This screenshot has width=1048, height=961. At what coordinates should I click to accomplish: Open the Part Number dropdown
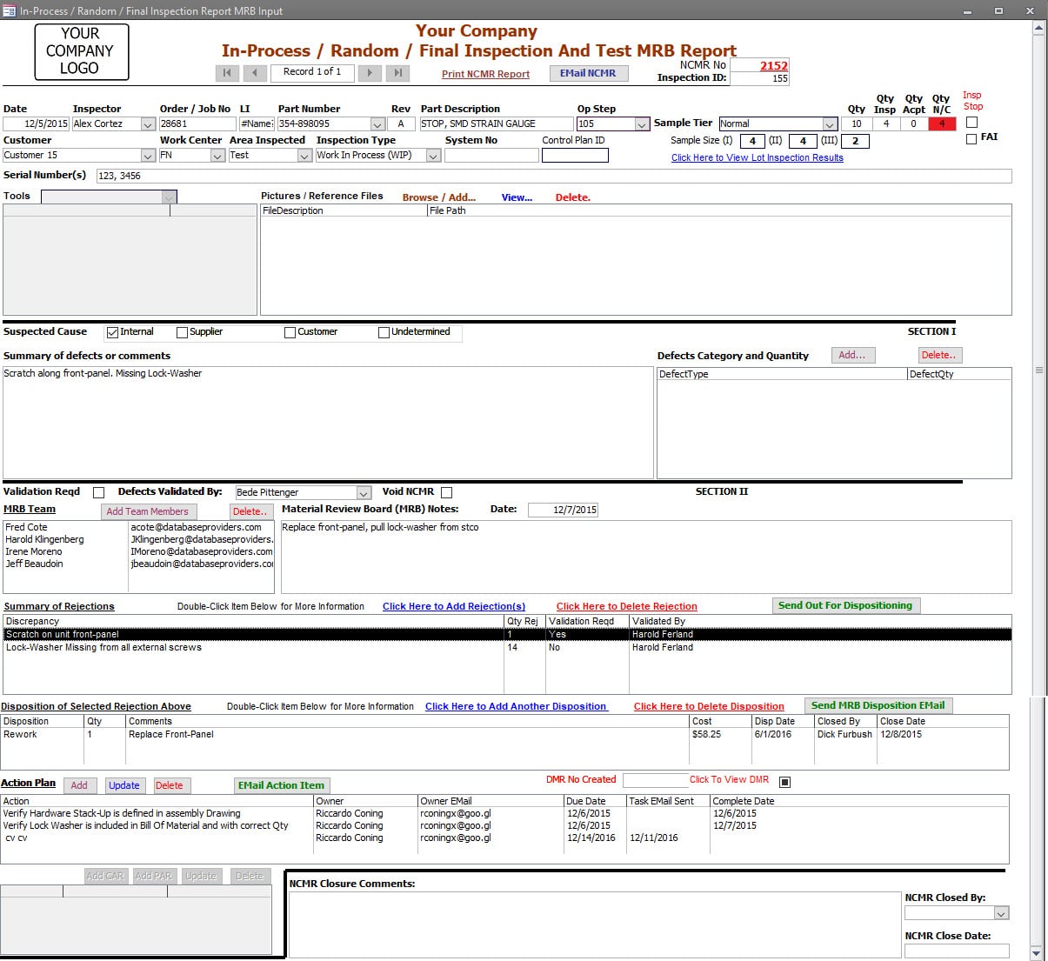pos(377,124)
